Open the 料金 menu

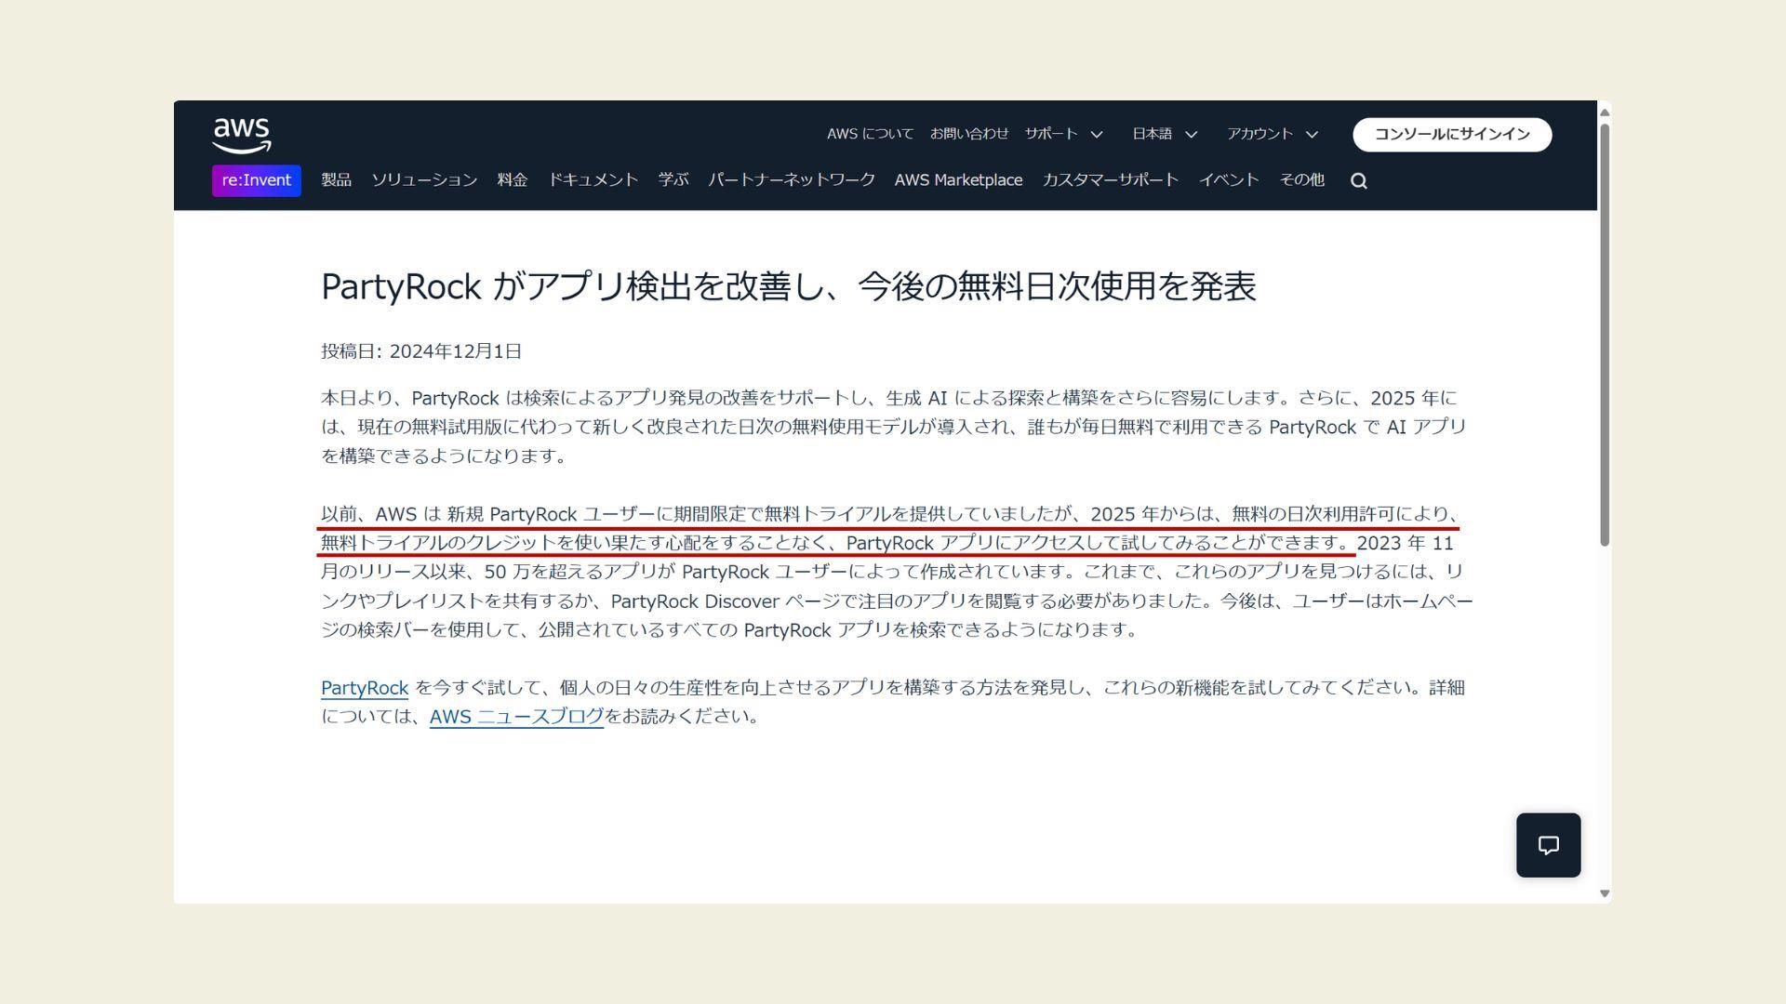point(513,180)
